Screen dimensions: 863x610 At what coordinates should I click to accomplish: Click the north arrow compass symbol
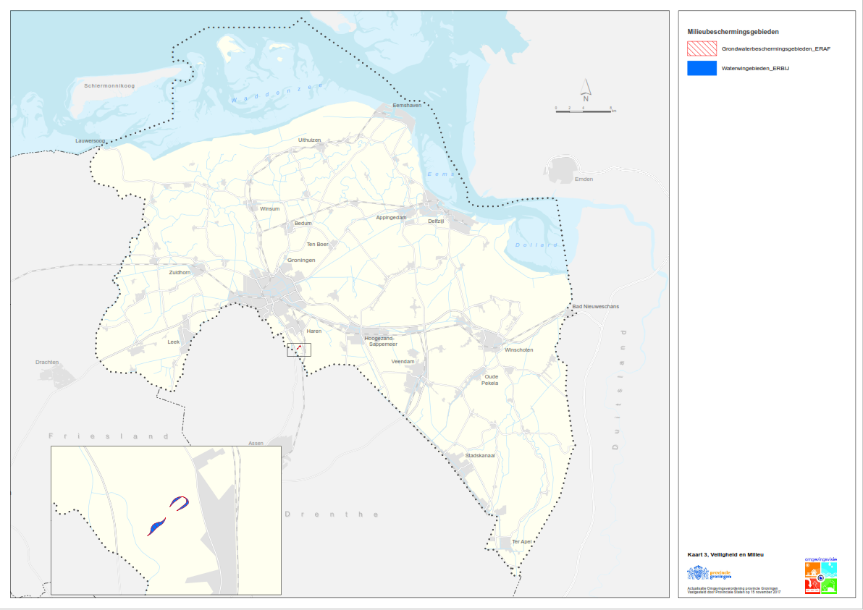586,90
